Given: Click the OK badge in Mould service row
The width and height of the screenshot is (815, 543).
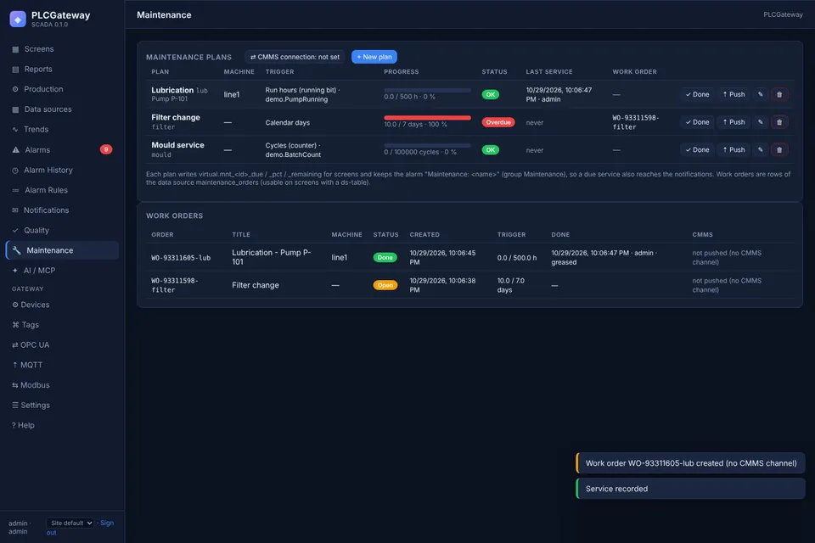Looking at the screenshot, I should click(490, 149).
